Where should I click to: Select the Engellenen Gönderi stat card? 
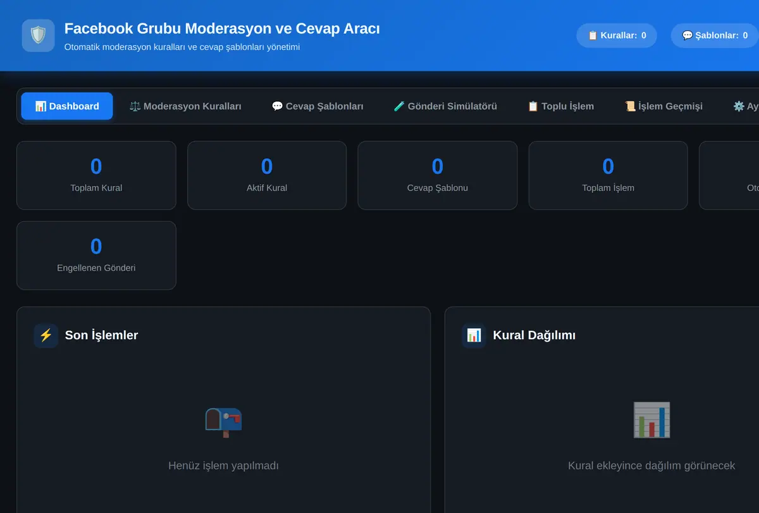(96, 256)
